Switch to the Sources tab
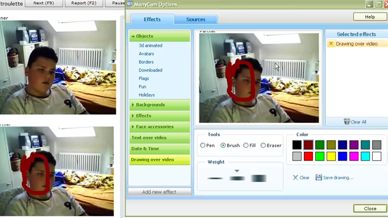The image size is (388, 218). point(196,19)
